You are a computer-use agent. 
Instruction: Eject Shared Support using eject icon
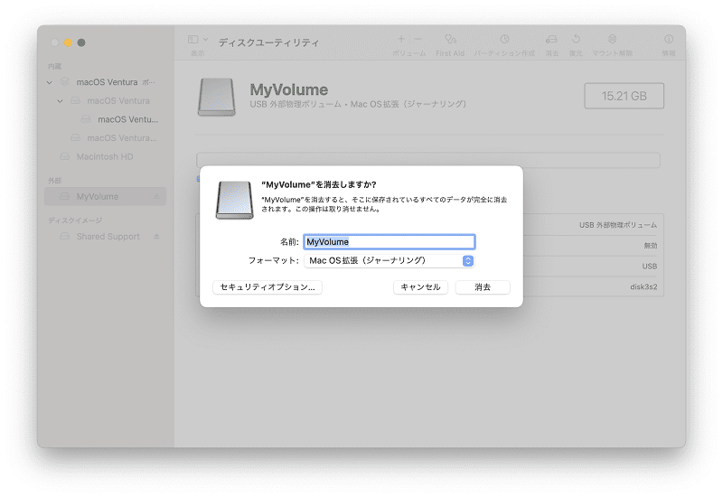pyautogui.click(x=156, y=237)
